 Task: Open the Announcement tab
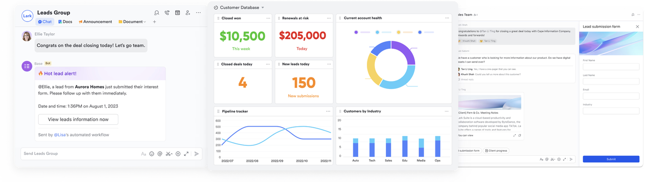point(95,22)
